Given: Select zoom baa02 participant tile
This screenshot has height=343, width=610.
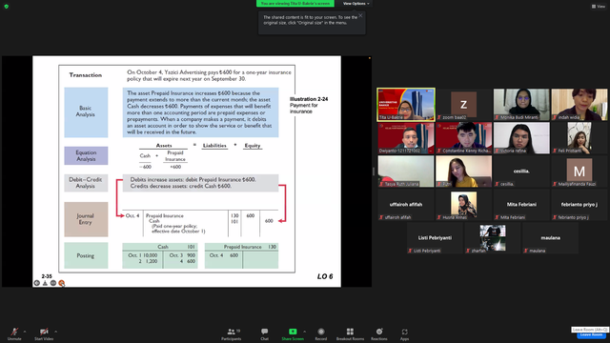Looking at the screenshot, I should pyautogui.click(x=464, y=105).
